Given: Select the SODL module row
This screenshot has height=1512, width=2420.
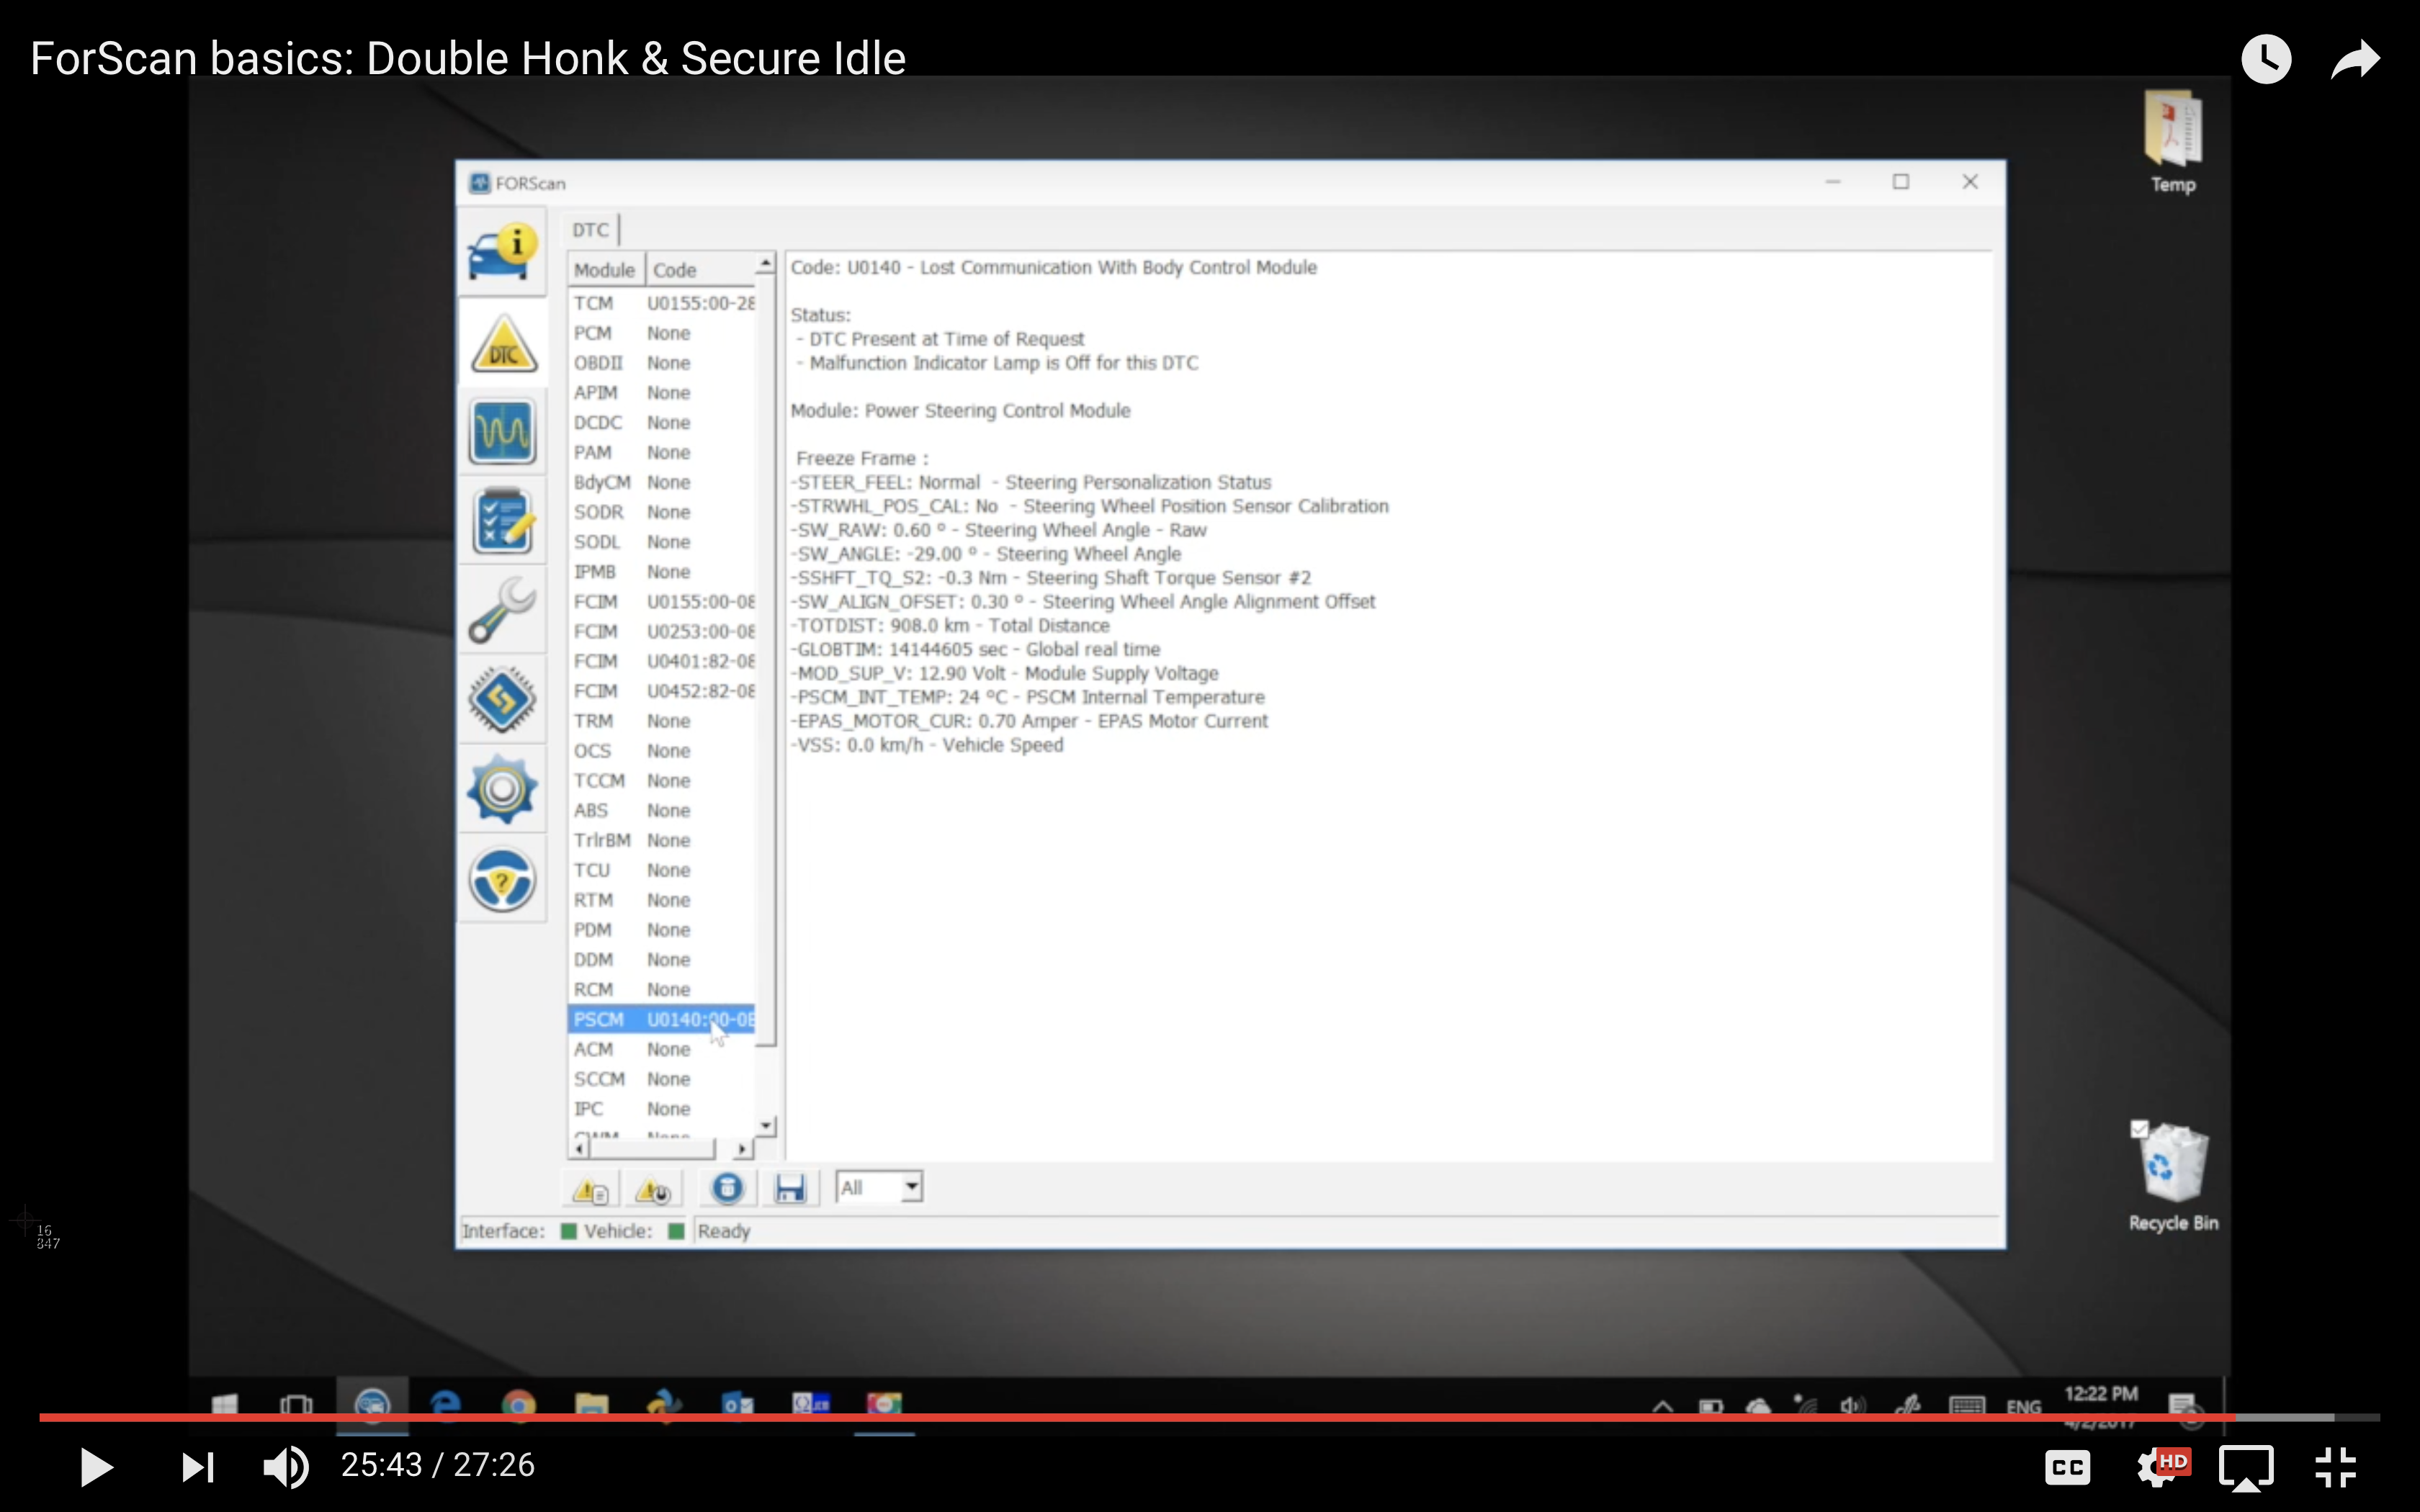Looking at the screenshot, I should pyautogui.click(x=662, y=542).
